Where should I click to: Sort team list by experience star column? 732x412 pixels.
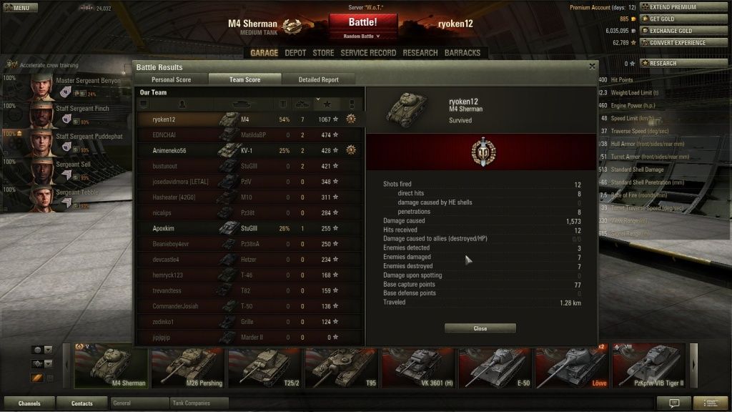[x=327, y=104]
